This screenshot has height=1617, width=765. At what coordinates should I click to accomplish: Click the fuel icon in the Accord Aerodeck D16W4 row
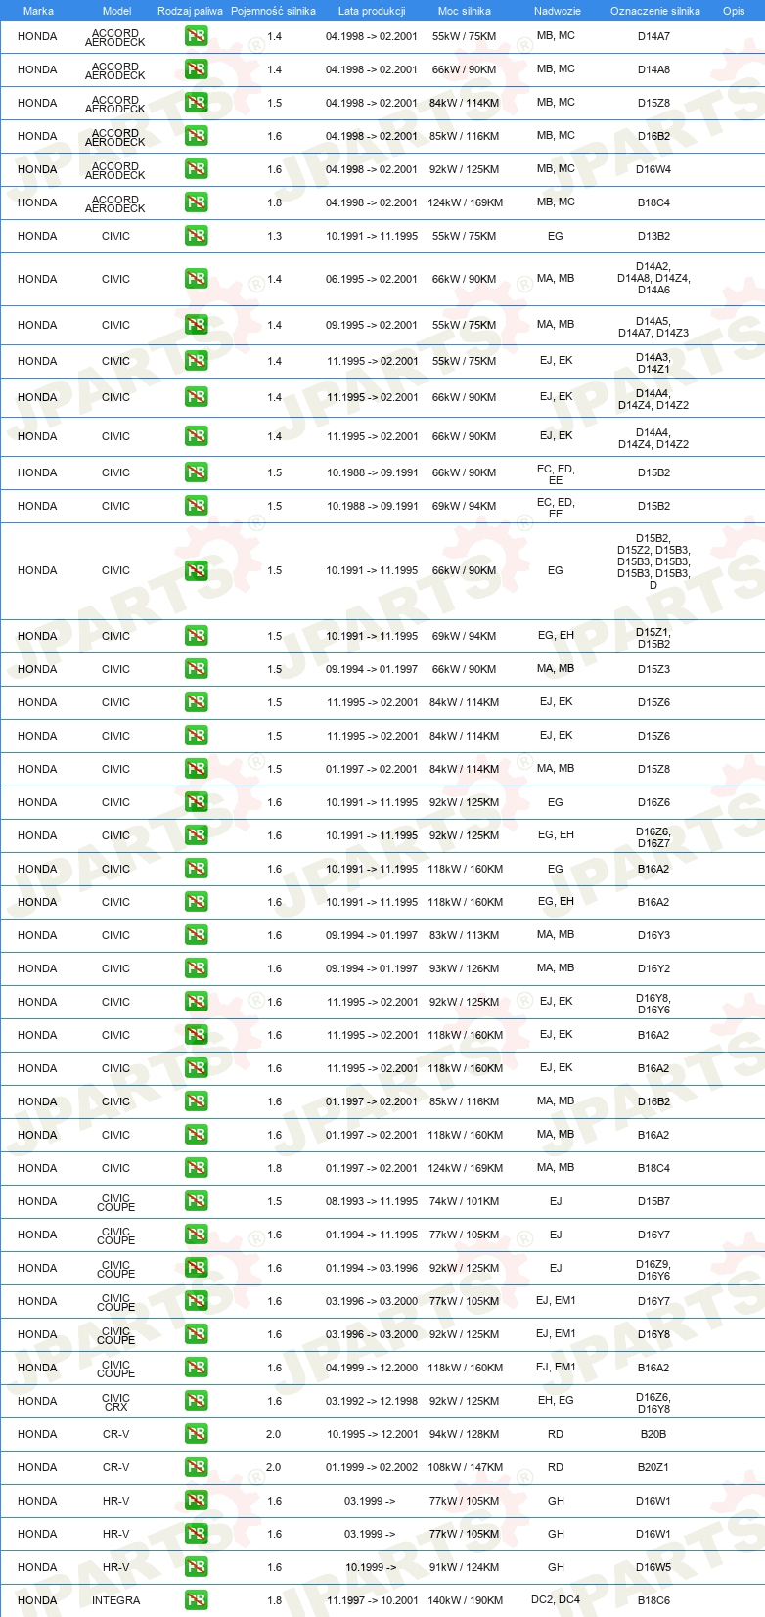[x=196, y=169]
